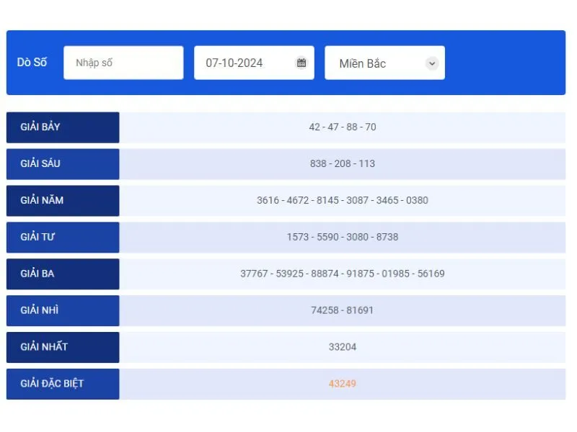Select the Dò Số label

tap(32, 63)
